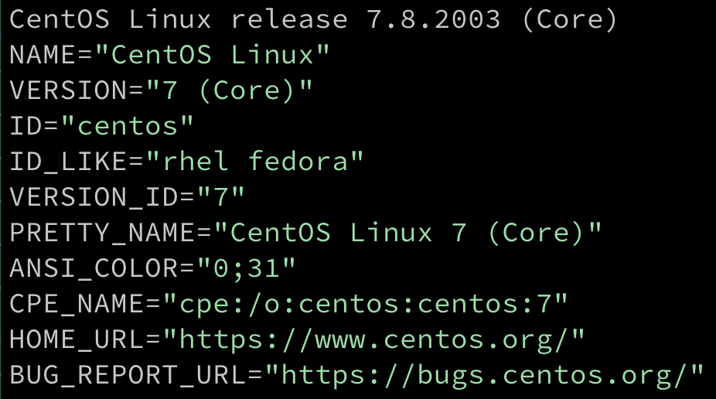The image size is (716, 399).
Task: Click the CentOS release 7.8.2003 line
Action: pyautogui.click(x=313, y=19)
